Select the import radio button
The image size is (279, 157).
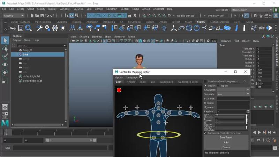pos(206,85)
